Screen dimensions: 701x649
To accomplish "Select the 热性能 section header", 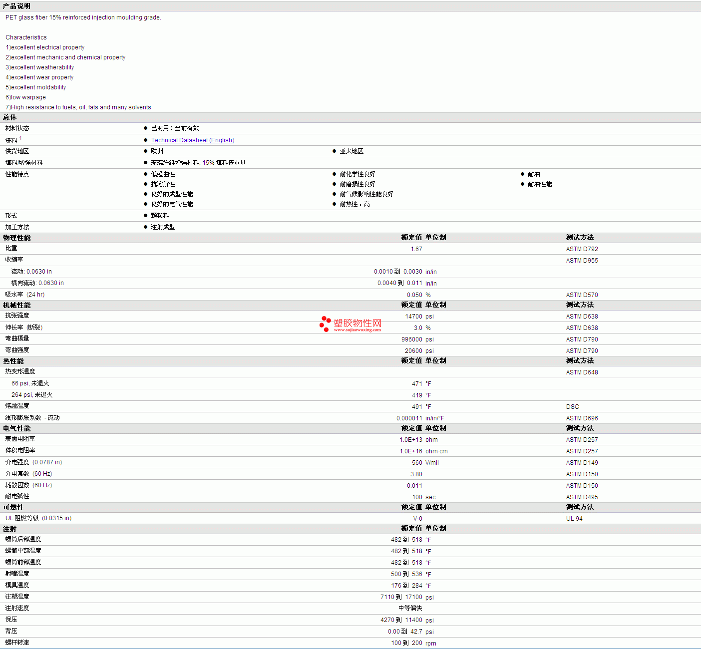I will (13, 361).
